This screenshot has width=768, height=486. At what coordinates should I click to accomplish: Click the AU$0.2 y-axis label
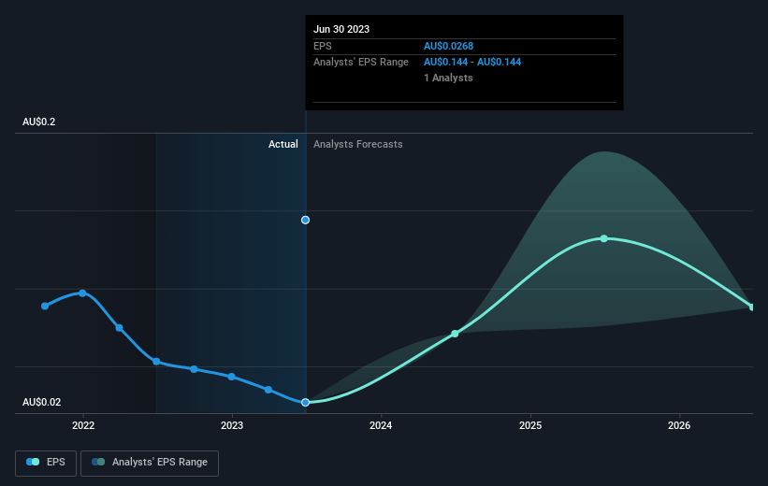(38, 121)
